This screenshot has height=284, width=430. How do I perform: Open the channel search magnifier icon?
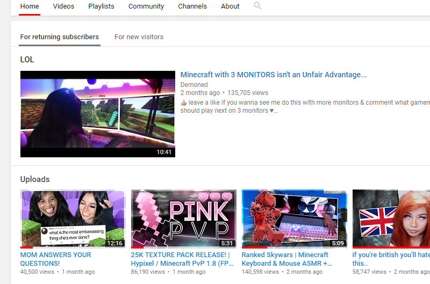point(257,6)
